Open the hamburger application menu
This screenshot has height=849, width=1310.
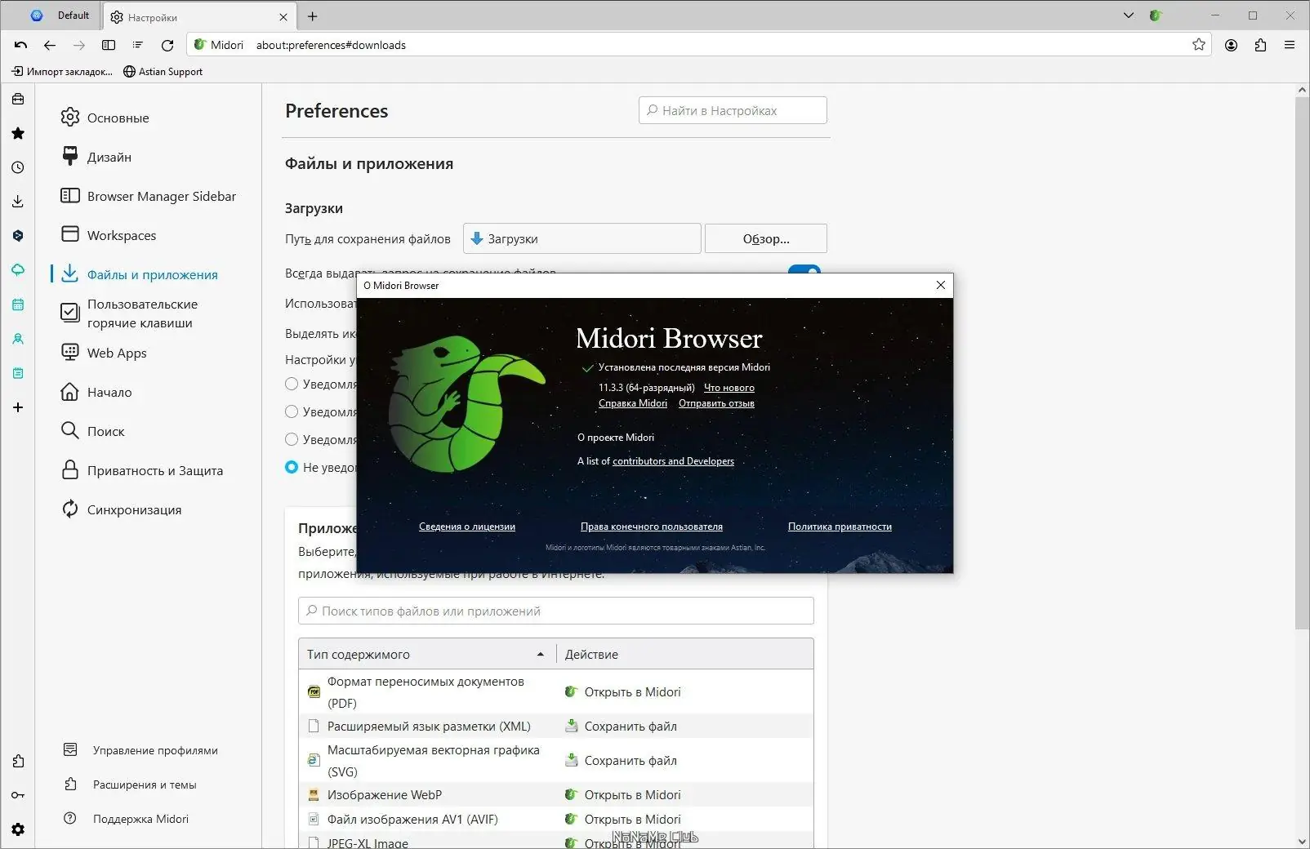pos(1290,45)
